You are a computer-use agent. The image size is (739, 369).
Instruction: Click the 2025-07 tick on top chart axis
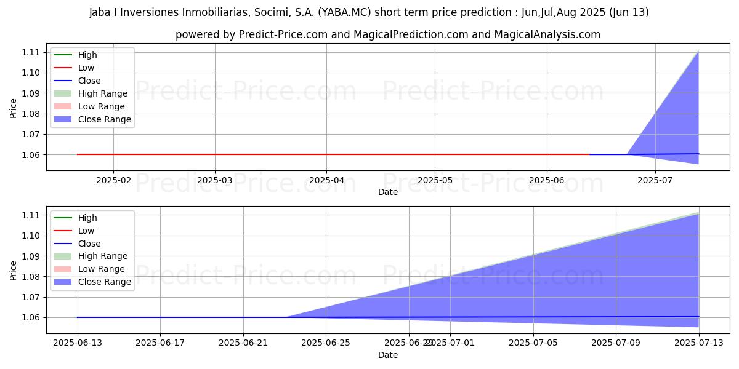pyautogui.click(x=655, y=180)
